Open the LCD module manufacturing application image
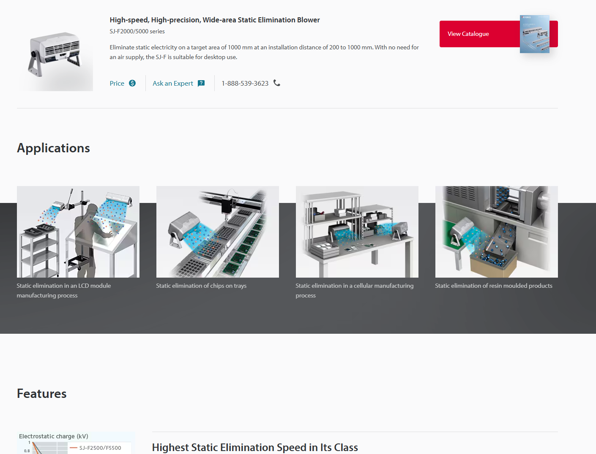The height and width of the screenshot is (454, 596). coord(78,232)
